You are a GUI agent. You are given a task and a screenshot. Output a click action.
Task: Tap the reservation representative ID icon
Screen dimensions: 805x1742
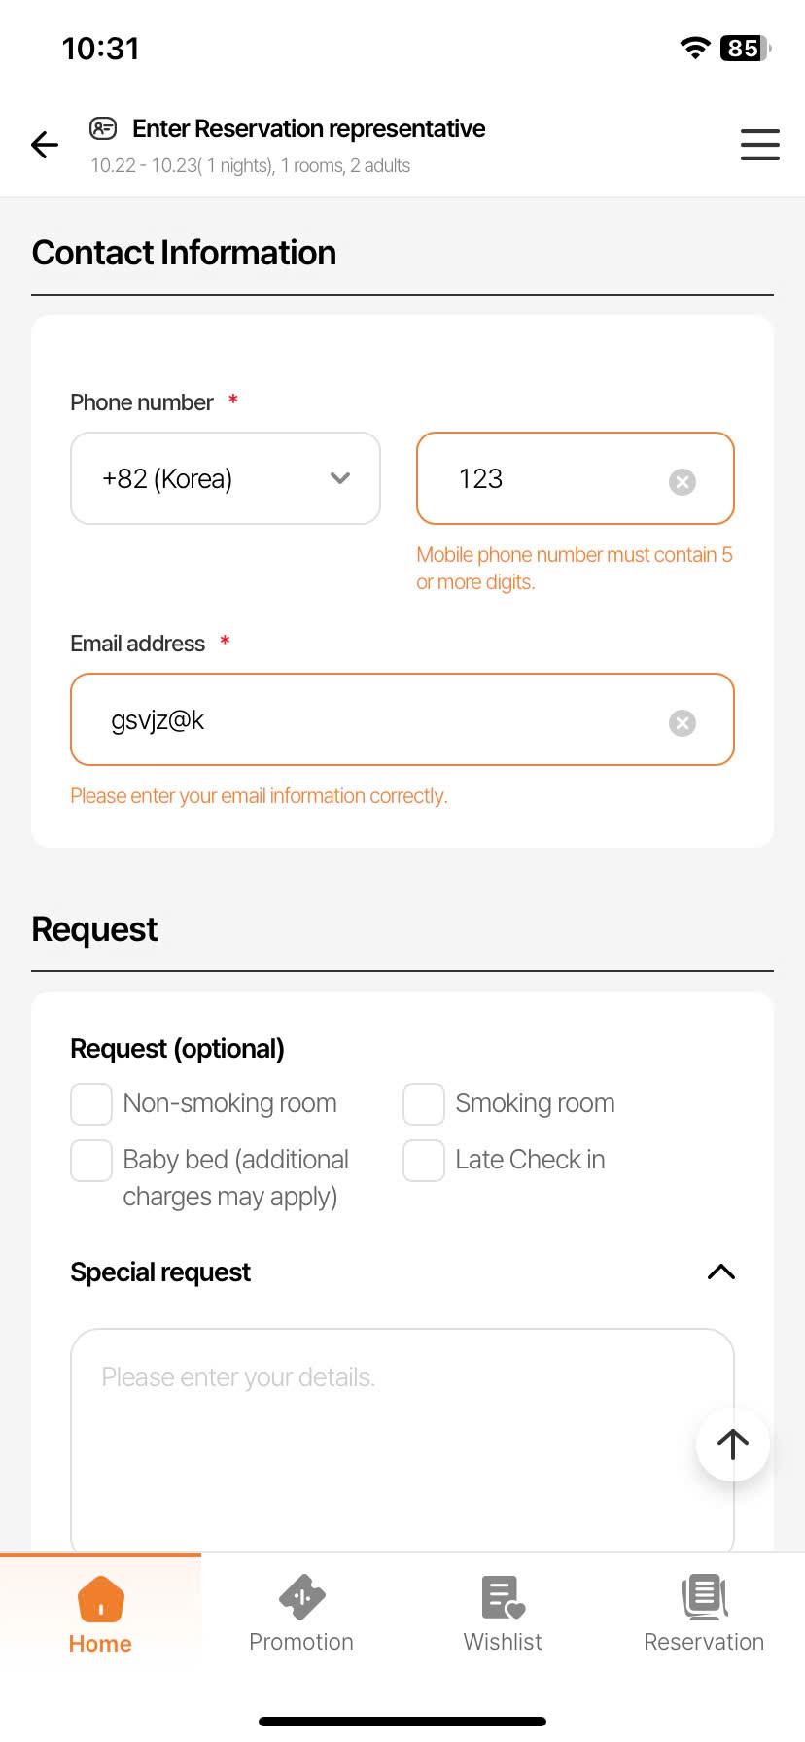[x=103, y=128]
